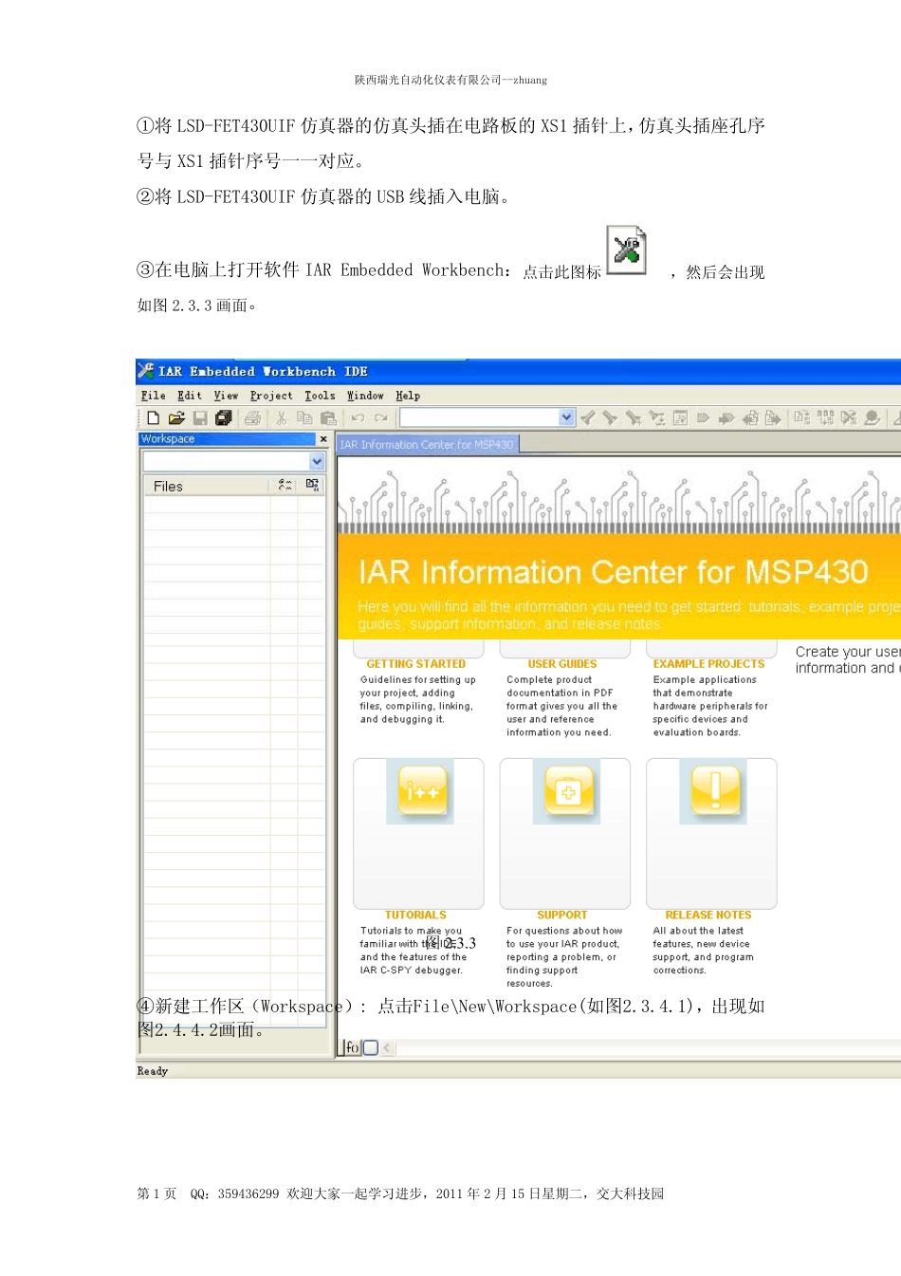Screen dimensions: 901x1276
Task: Click the Support card first-aid thumbnail
Action: [567, 791]
